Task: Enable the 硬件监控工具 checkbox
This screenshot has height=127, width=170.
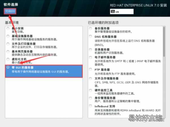Action: [90, 90]
